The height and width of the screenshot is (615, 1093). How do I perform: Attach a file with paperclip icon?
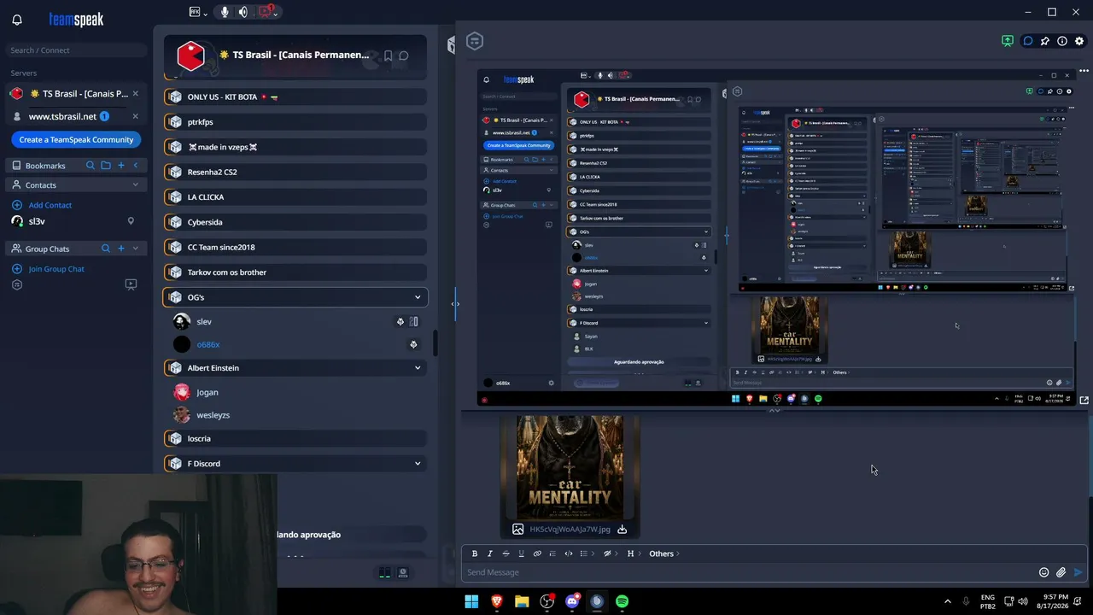tap(1061, 572)
